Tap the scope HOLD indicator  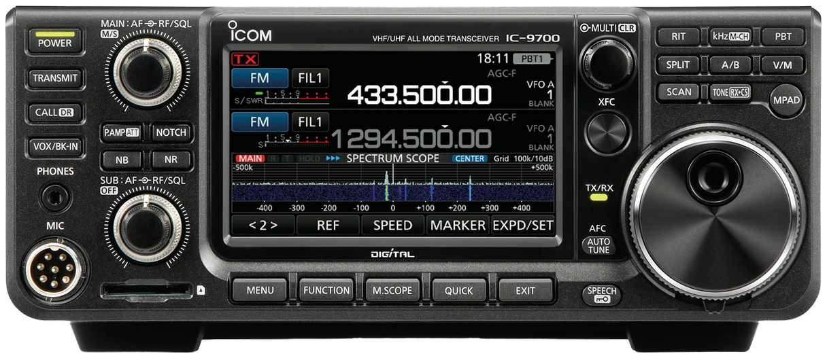click(x=309, y=158)
